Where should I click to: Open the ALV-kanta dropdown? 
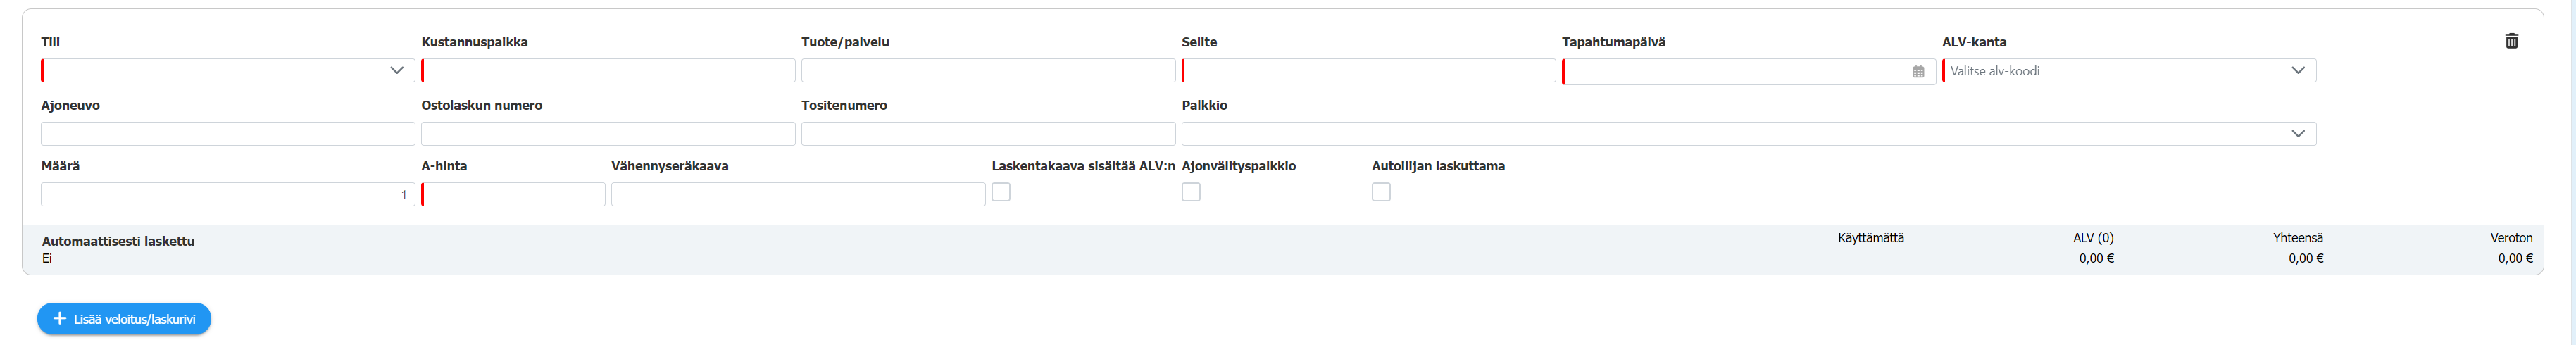[x=2129, y=70]
